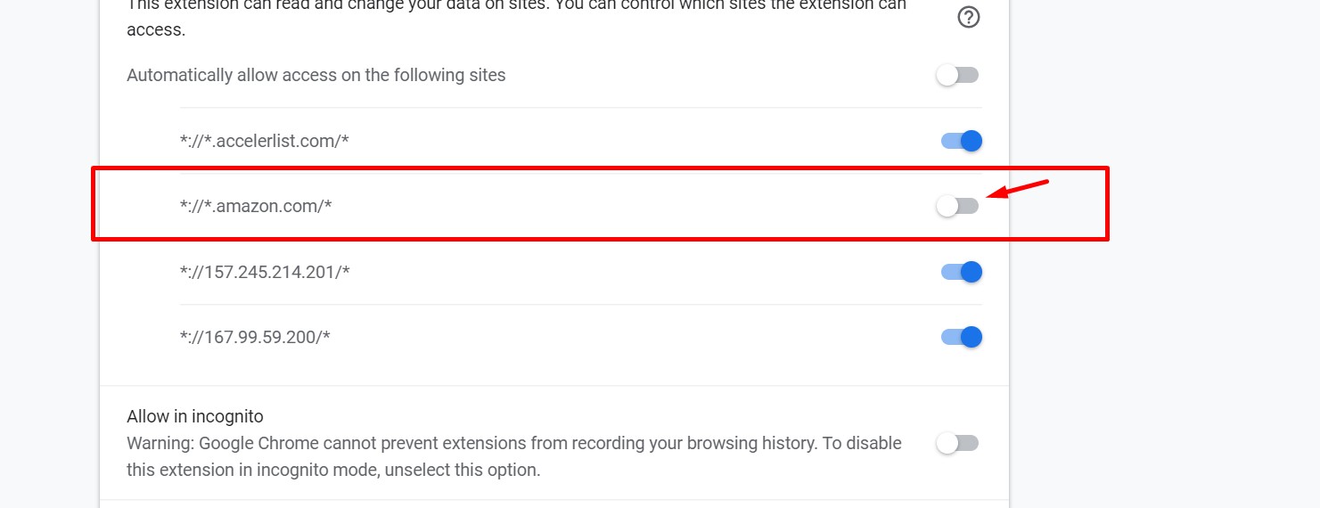
Task: Click the red arrow annotation
Action: [x=1017, y=189]
